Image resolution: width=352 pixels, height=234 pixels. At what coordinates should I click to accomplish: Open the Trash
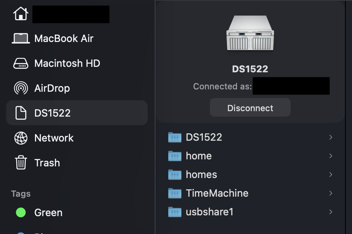click(47, 163)
